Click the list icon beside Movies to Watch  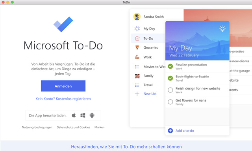[x=137, y=67]
